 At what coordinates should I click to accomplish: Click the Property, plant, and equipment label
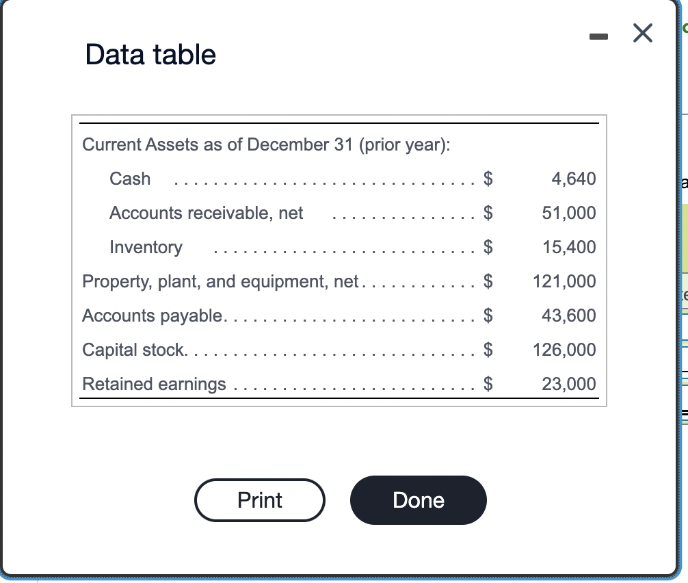click(220, 281)
